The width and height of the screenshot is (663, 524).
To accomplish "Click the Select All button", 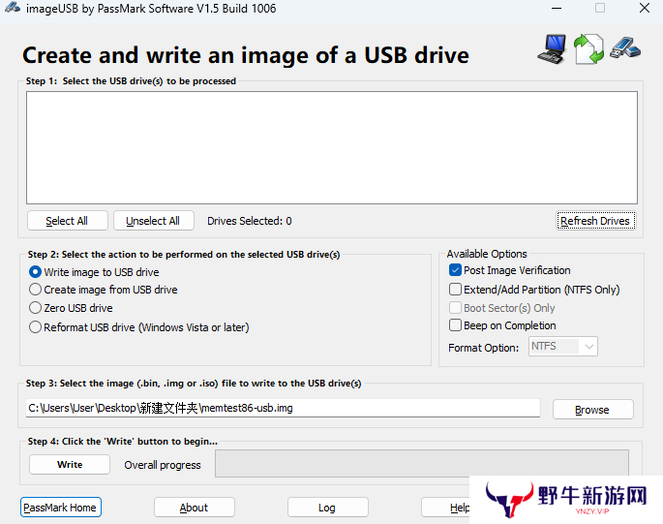I will [67, 221].
